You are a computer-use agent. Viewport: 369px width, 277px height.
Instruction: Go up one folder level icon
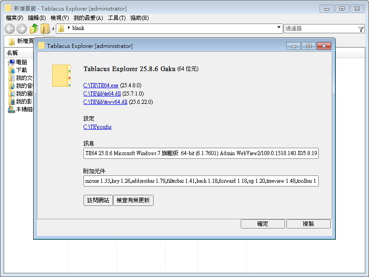34,29
